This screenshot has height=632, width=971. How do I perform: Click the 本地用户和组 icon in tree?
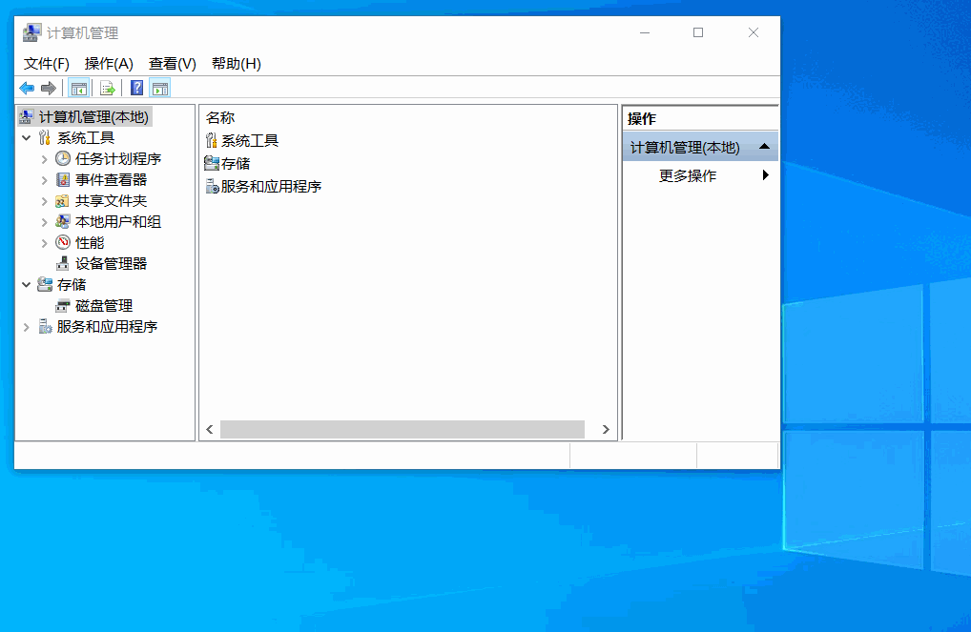[x=63, y=221]
